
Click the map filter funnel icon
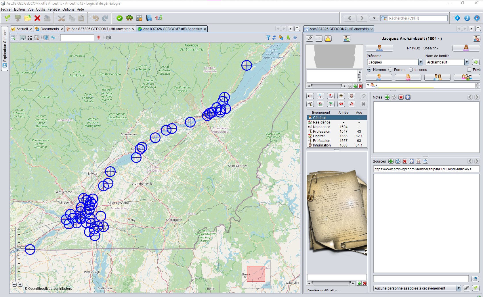tap(268, 38)
